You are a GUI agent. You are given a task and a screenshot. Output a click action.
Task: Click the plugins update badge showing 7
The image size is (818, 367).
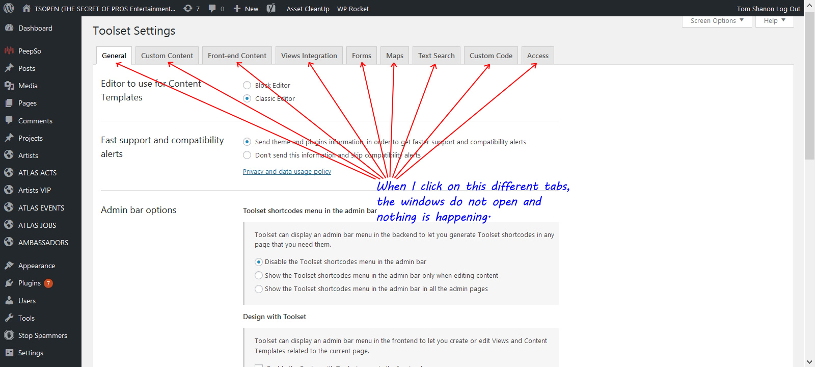48,283
